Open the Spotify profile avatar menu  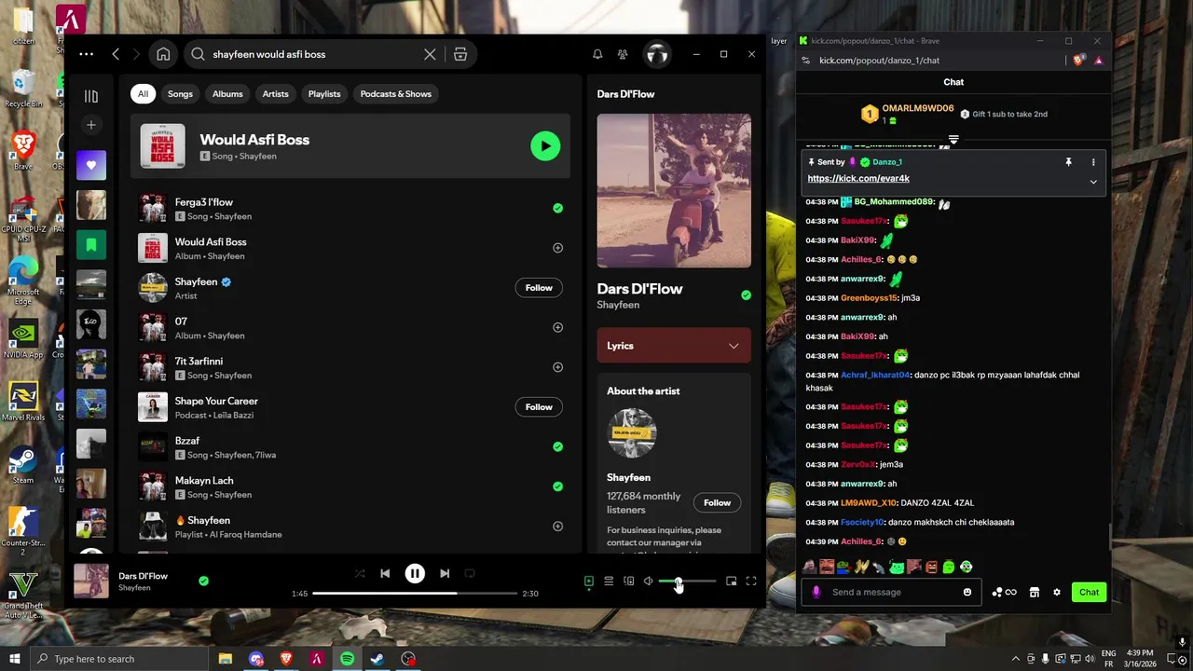[657, 54]
